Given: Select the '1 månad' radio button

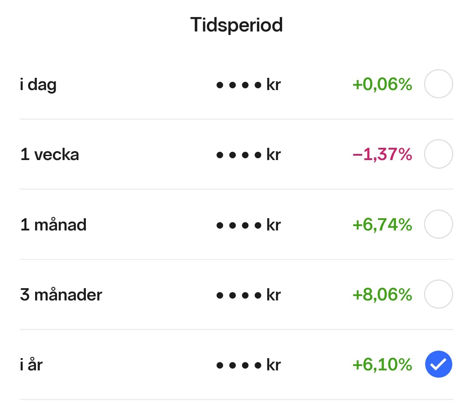Looking at the screenshot, I should pyautogui.click(x=438, y=224).
